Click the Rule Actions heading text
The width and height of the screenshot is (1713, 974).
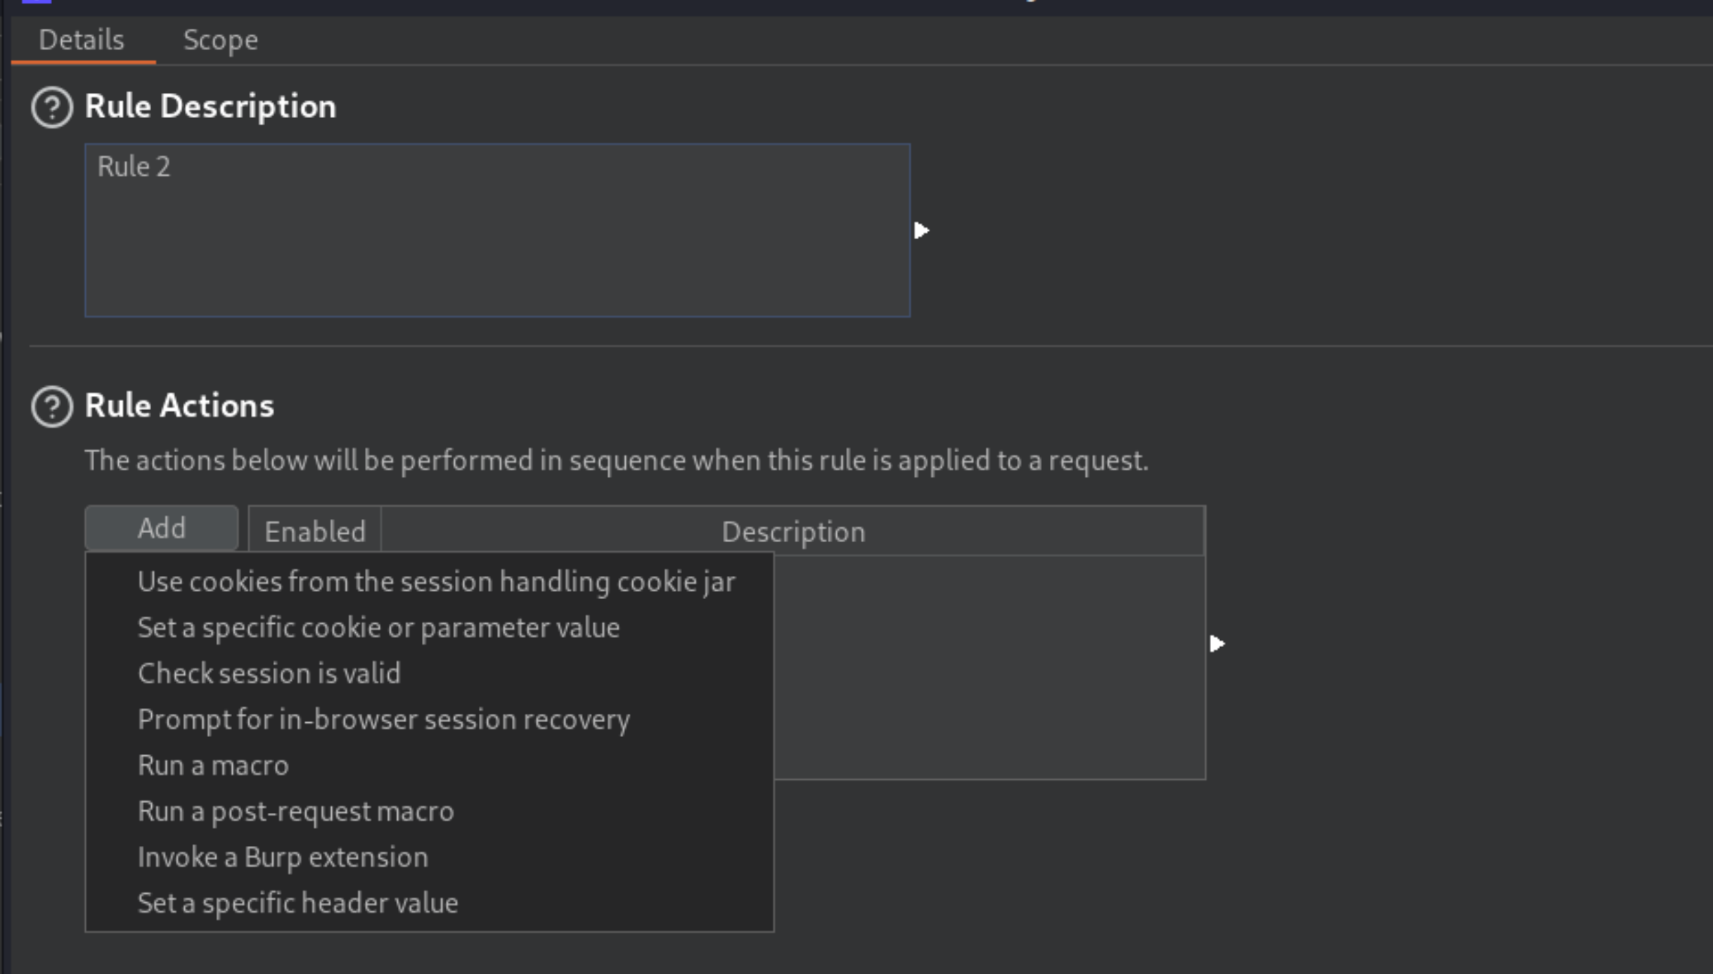[x=179, y=406]
